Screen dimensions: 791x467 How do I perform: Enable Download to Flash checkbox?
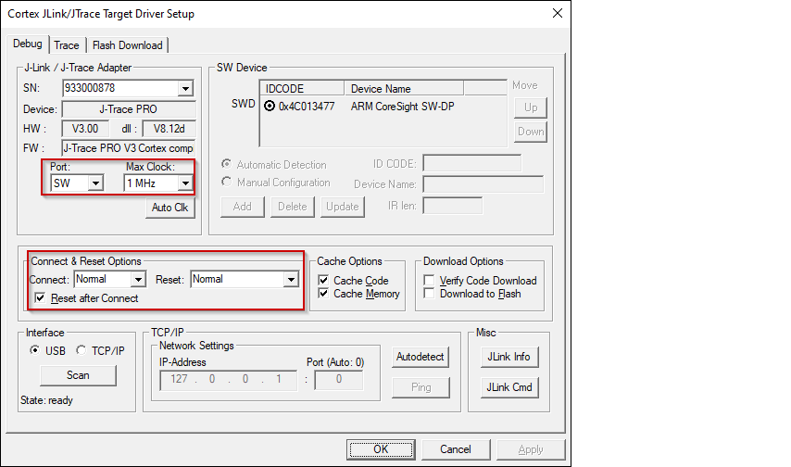coord(430,294)
